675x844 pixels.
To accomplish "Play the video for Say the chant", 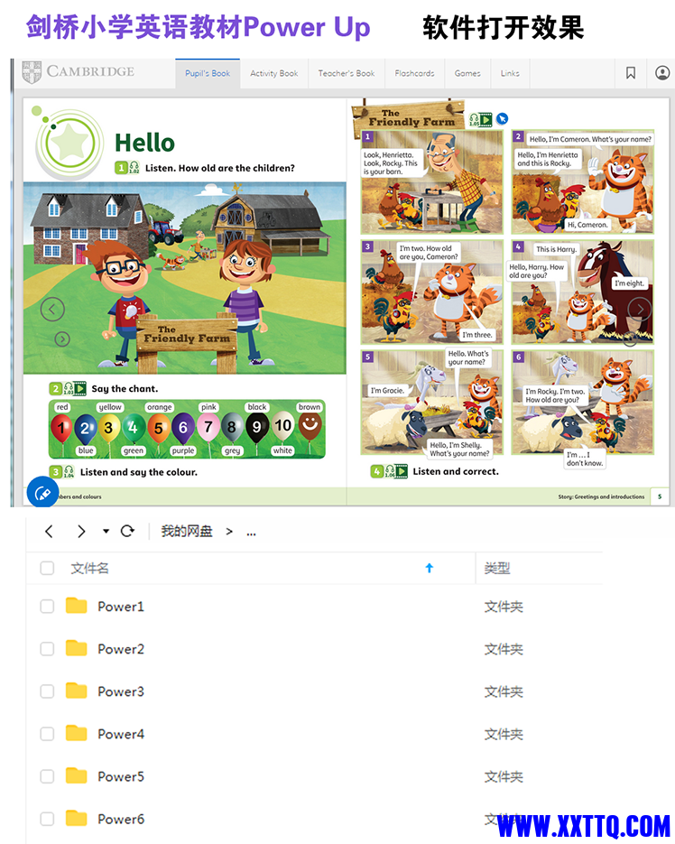I will click(x=79, y=389).
